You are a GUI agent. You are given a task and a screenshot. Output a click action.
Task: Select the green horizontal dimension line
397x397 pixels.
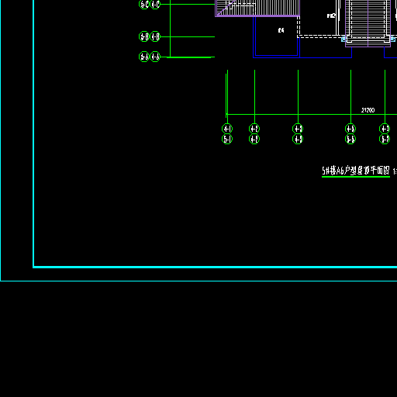(x=312, y=114)
